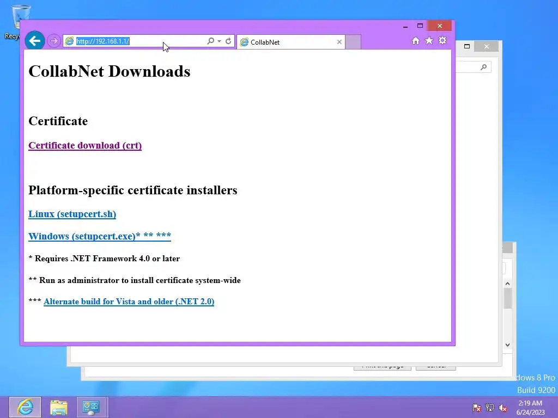Maximize the Internet Explorer window
The image size is (558, 418).
click(420, 26)
